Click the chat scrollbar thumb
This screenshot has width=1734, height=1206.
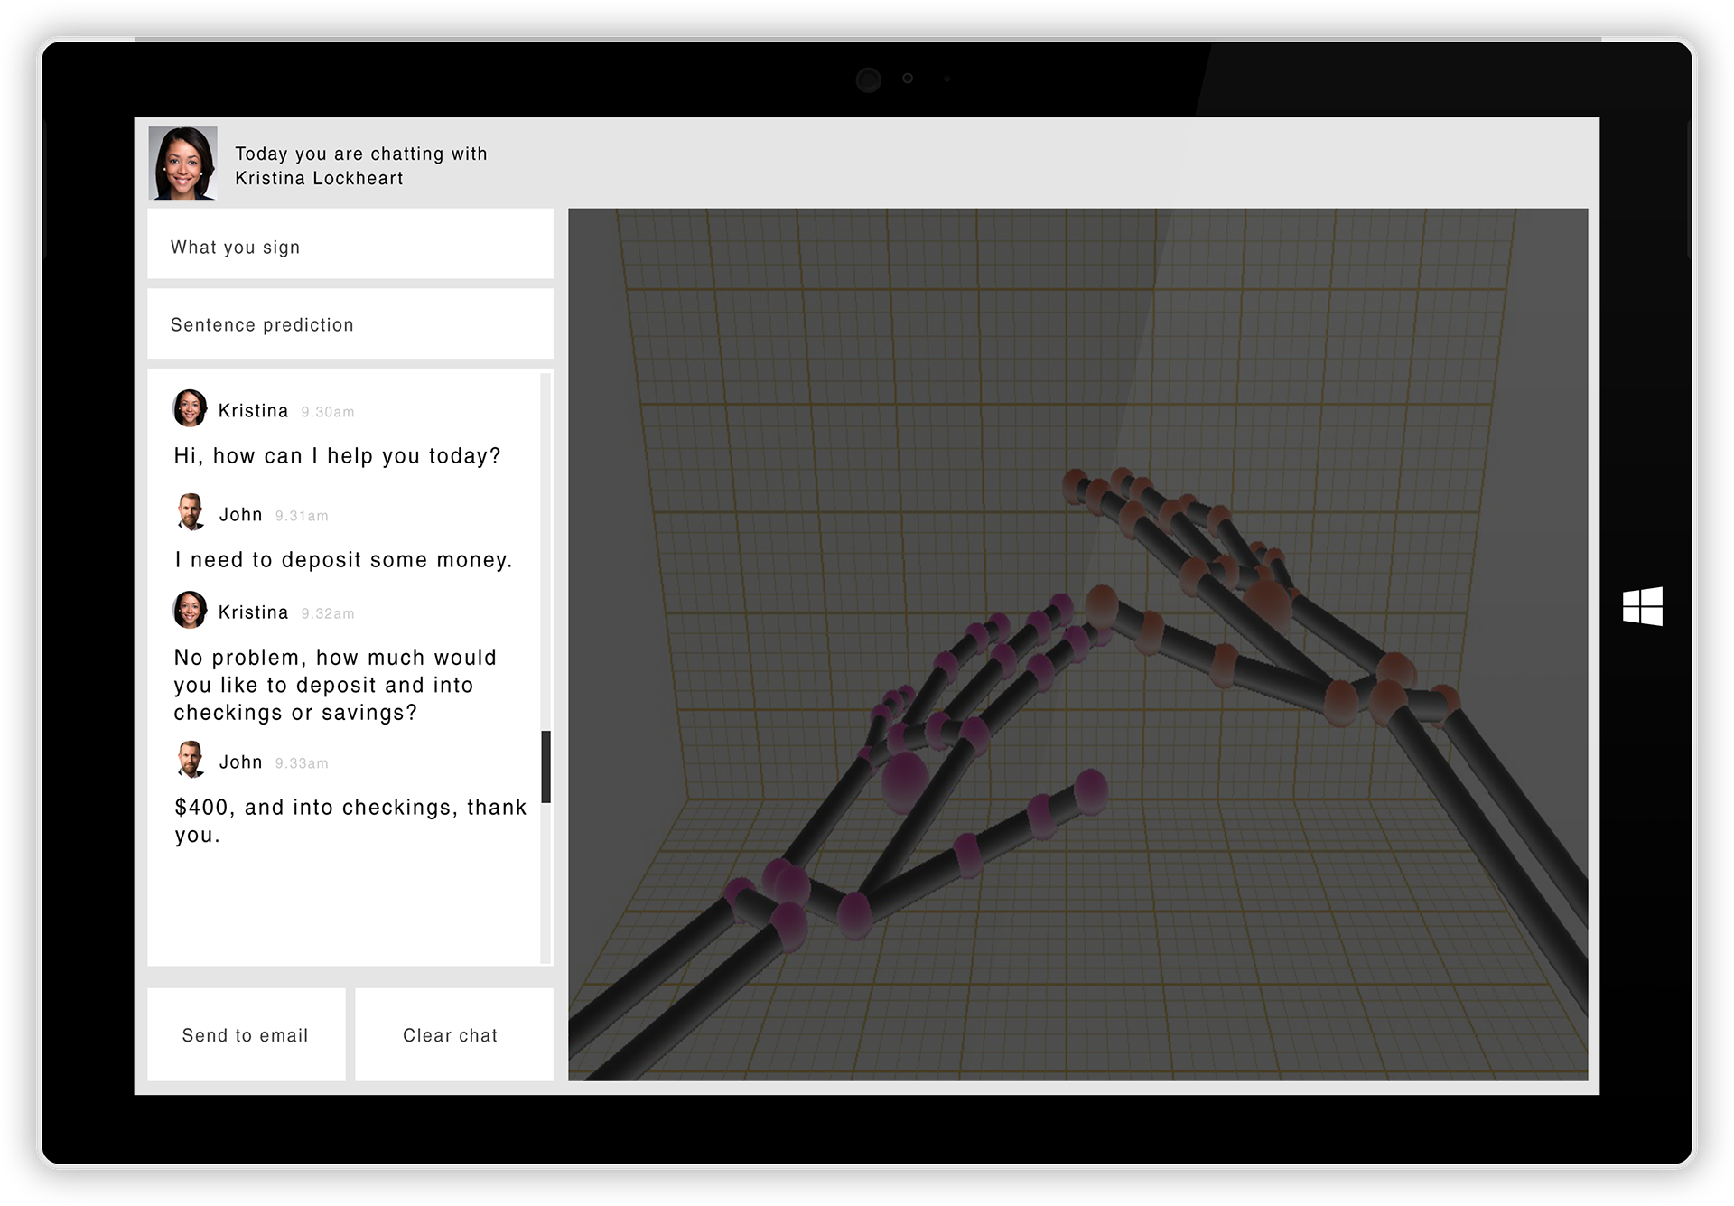coord(545,766)
